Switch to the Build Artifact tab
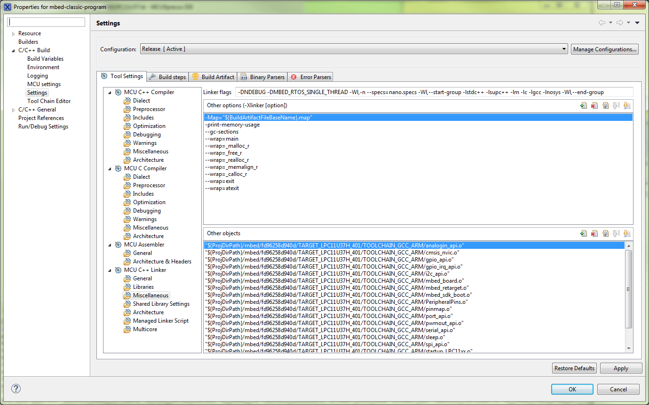 pos(213,77)
